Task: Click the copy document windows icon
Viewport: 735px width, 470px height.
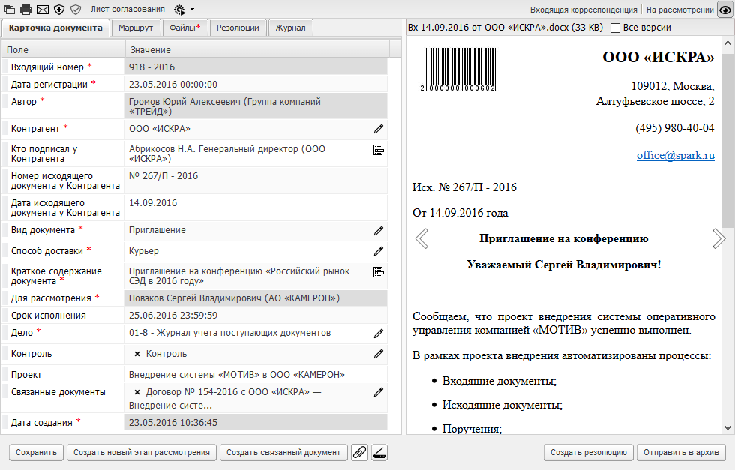Action: [9, 10]
